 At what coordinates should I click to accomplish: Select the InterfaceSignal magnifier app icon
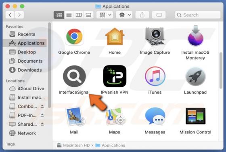pos(74,76)
